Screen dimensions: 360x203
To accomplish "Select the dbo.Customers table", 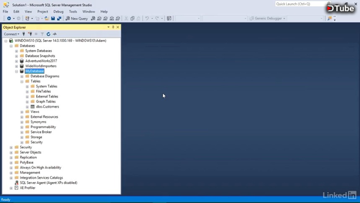I will 47,107.
